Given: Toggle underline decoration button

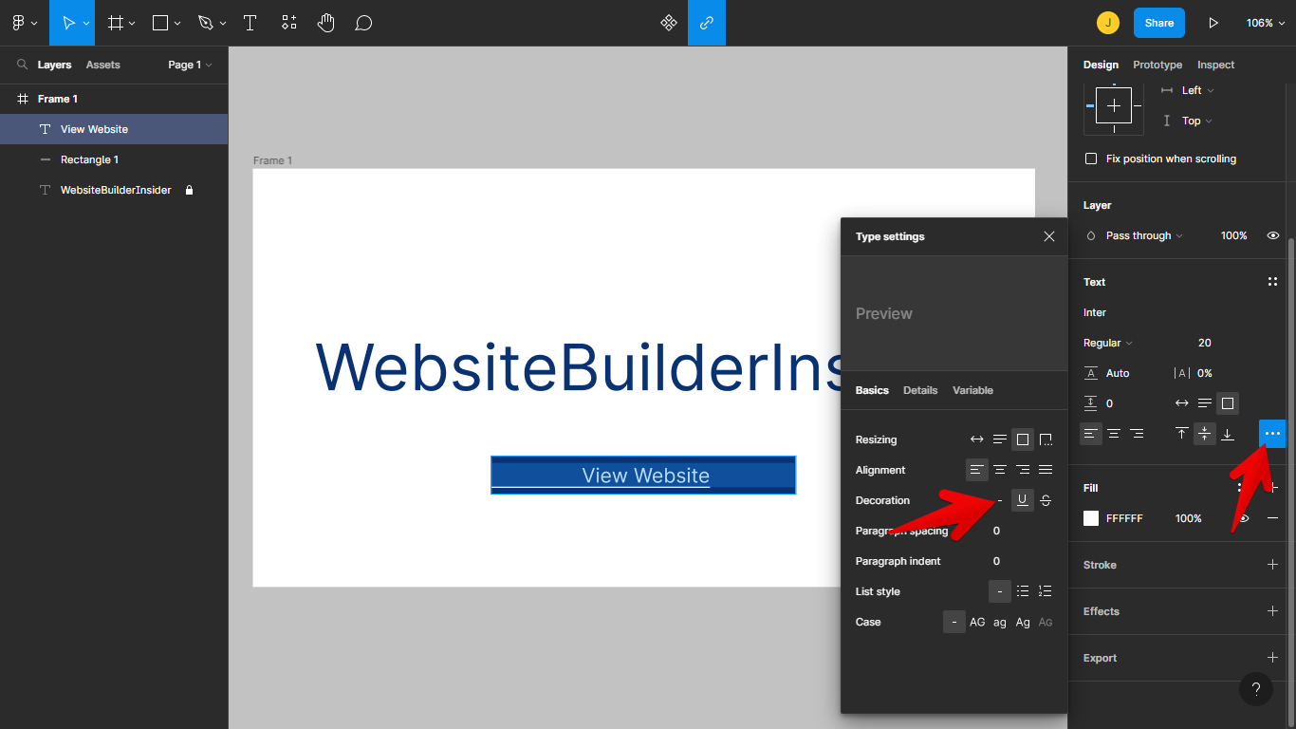Looking at the screenshot, I should click(x=1022, y=500).
